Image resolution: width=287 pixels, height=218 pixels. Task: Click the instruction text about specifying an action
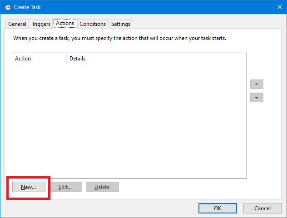click(119, 38)
